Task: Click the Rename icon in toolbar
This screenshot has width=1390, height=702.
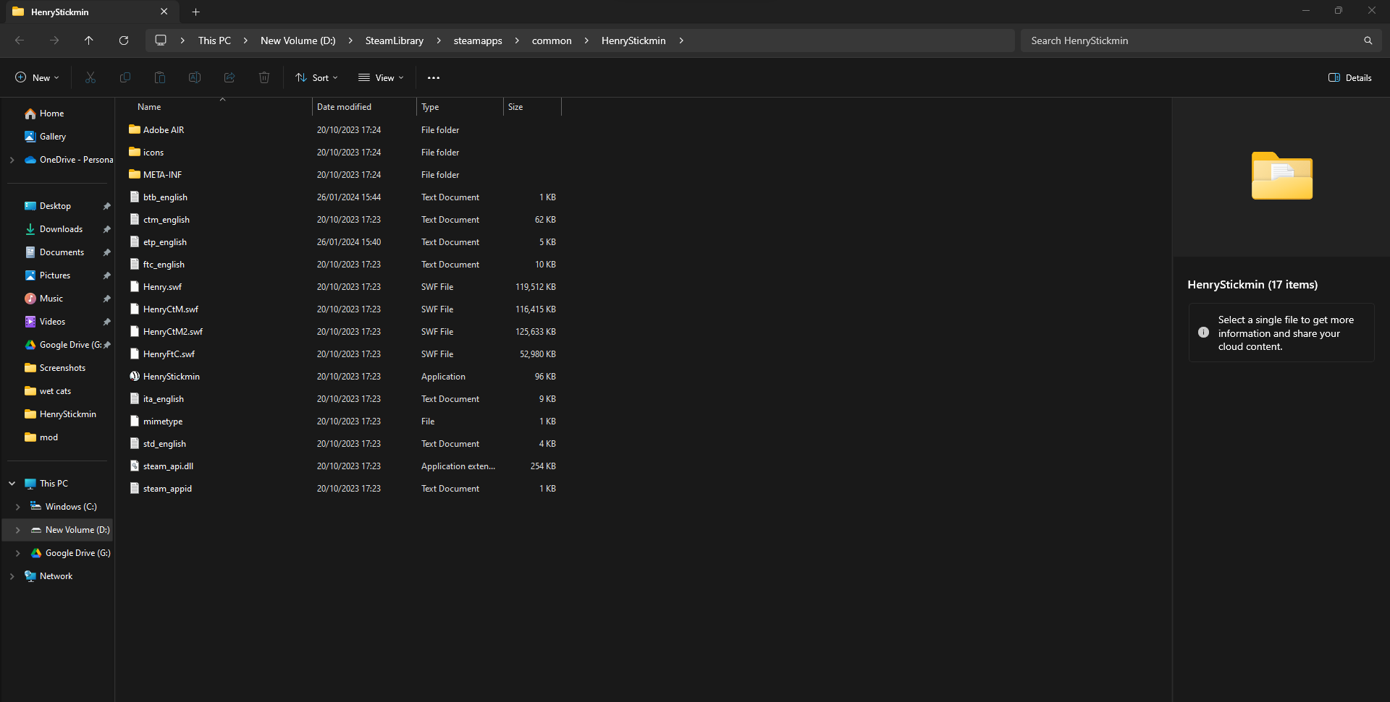Action: click(195, 77)
